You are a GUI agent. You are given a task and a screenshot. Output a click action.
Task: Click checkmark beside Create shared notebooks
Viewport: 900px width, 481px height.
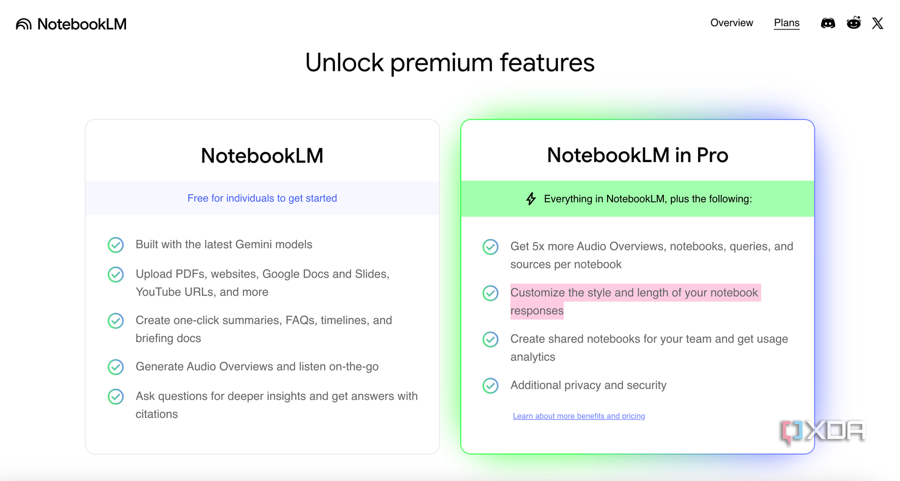[x=490, y=339]
